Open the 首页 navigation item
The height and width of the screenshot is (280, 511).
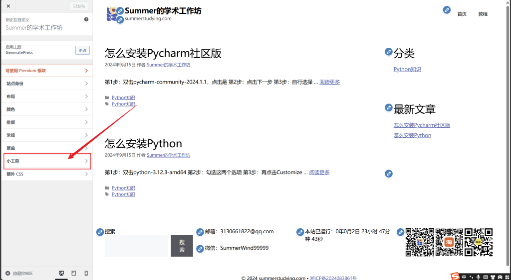(x=462, y=14)
